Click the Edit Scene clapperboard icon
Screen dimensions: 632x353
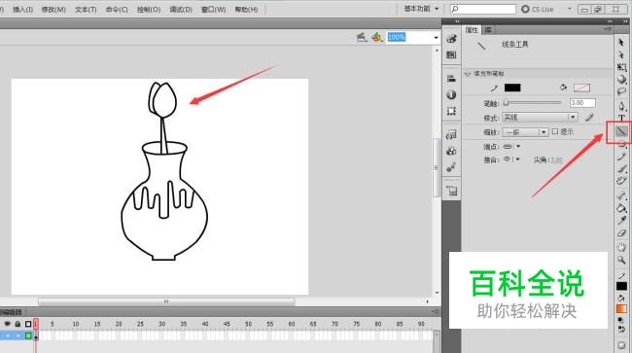(362, 38)
